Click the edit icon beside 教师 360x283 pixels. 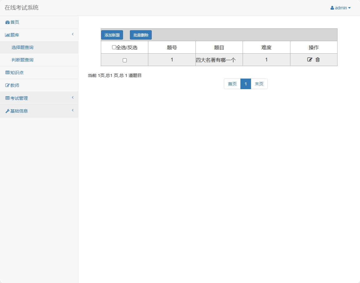point(7,85)
